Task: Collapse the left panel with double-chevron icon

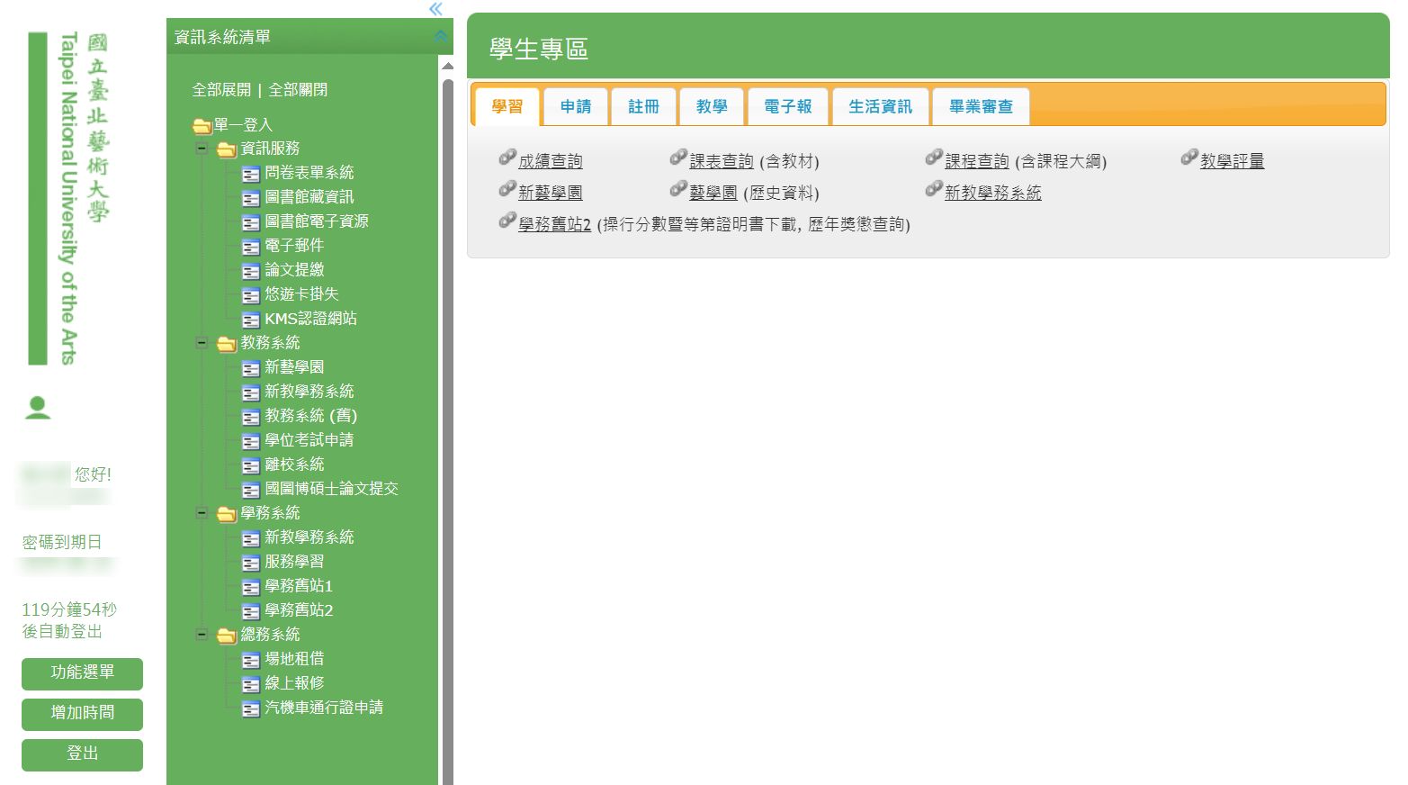Action: [x=435, y=9]
